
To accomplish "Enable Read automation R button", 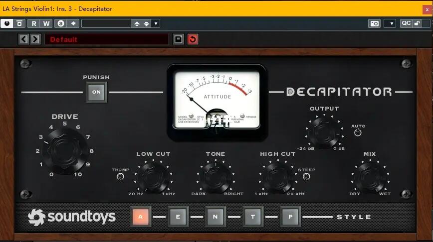I will pyautogui.click(x=34, y=23).
